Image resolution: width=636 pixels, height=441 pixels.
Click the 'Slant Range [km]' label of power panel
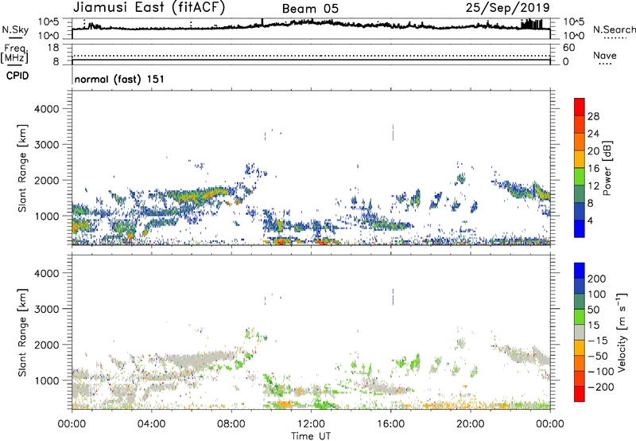[23, 168]
